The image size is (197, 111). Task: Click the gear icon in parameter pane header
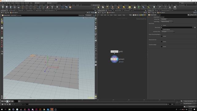pyautogui.click(x=188, y=15)
